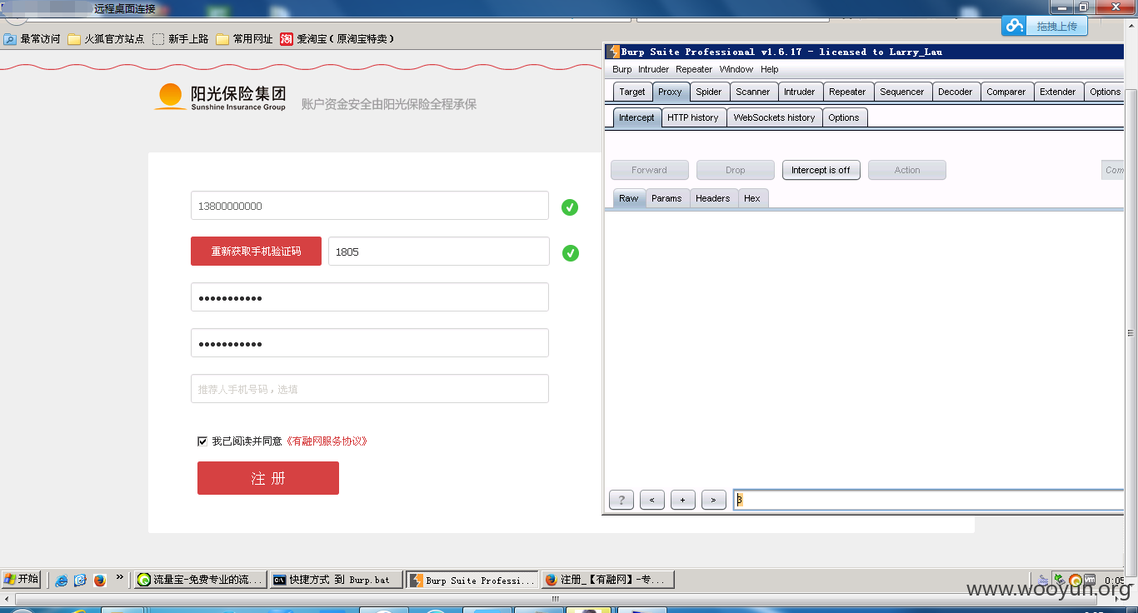Image resolution: width=1138 pixels, height=613 pixels.
Task: Click the Action button
Action: 907,170
